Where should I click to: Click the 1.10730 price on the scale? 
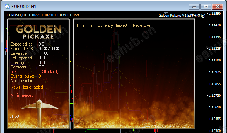pyautogui.click(x=215, y=96)
